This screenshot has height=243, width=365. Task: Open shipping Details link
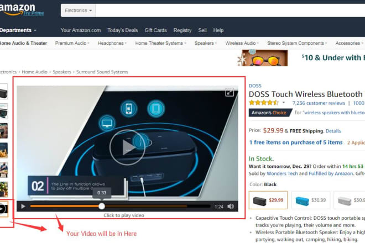click(333, 131)
